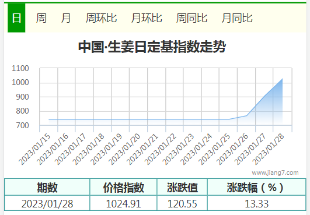Click the 2023/01/24 x-axis label
The width and height of the screenshot is (310, 215).
[x=196, y=150]
